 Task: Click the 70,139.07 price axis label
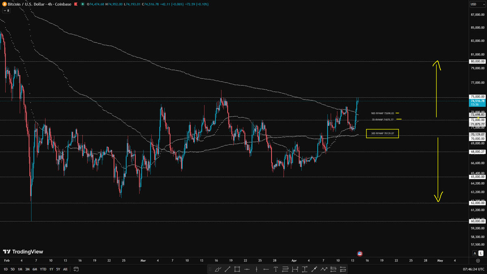click(477, 134)
